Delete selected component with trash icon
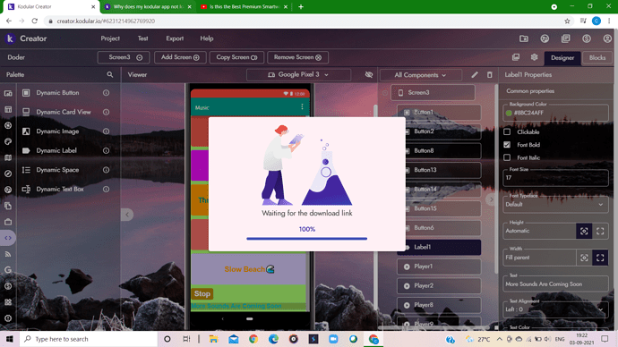618x347 pixels. click(x=490, y=75)
